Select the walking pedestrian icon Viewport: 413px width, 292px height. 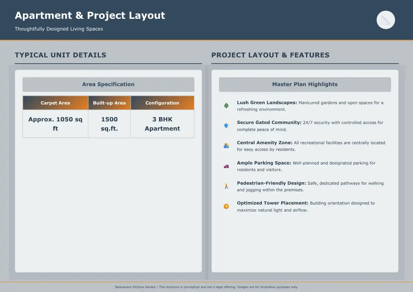226,186
